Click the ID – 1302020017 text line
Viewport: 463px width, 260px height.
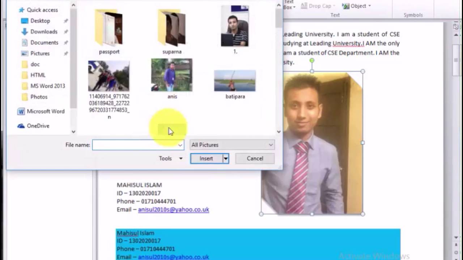point(139,193)
